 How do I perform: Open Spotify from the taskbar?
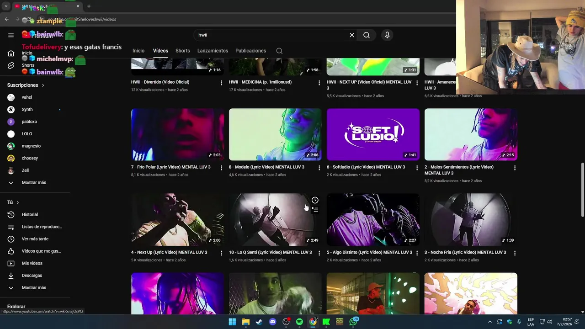pos(299,322)
